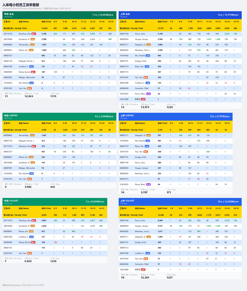Click the 1151 average in the first Receiving footer
This screenshot has height=291, width=247.
[x=53, y=96]
